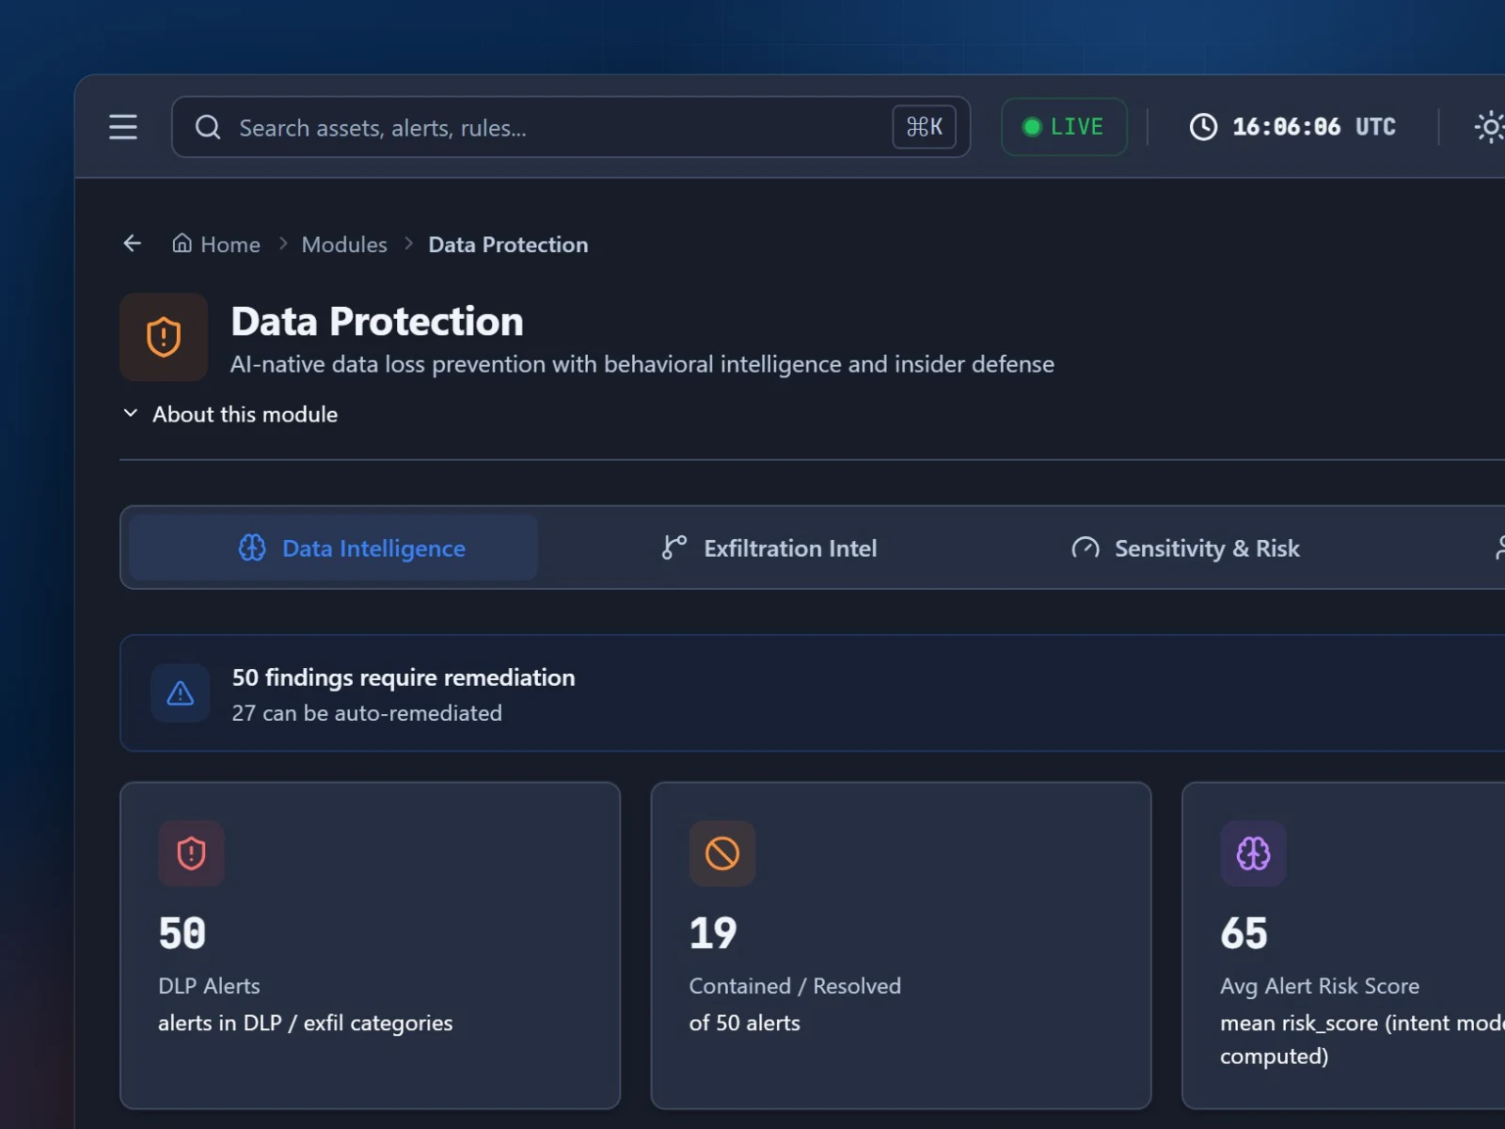
Task: Click the 'of 50 alerts' caption
Action: (745, 1023)
